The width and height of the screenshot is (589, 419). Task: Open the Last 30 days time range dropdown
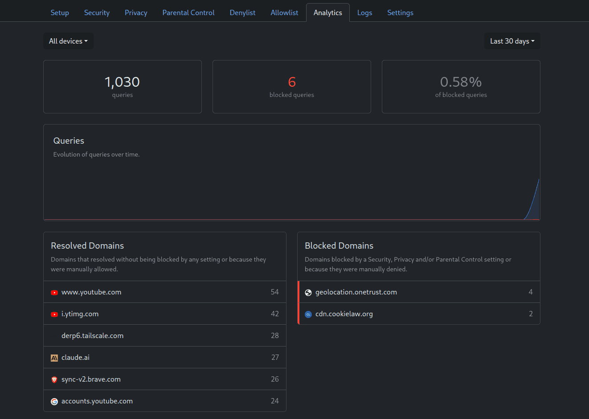(512, 41)
